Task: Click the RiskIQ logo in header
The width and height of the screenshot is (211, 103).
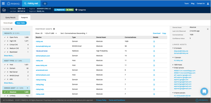Action: (x=13, y=3)
